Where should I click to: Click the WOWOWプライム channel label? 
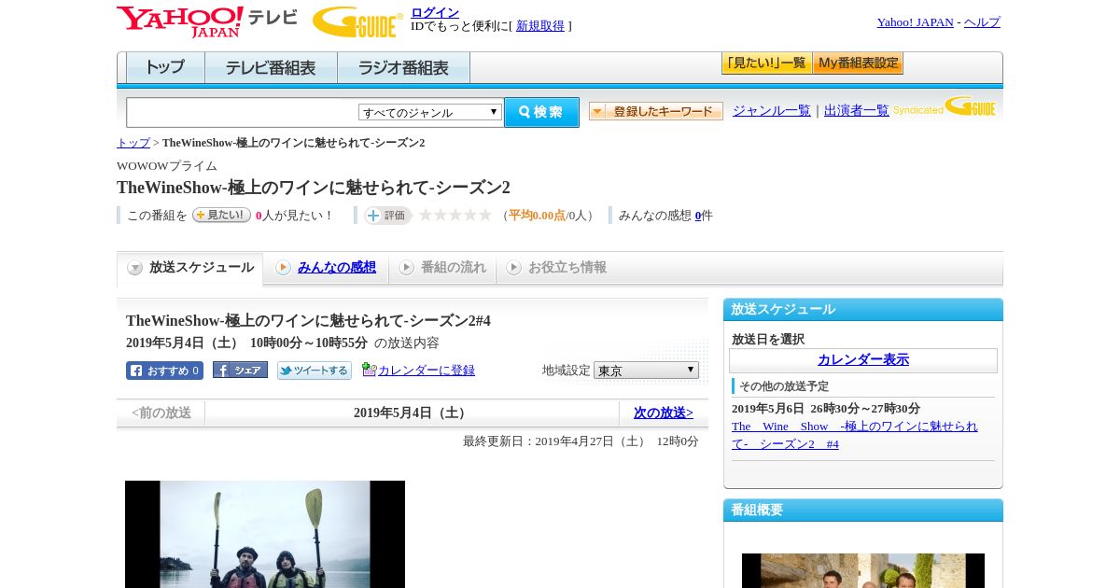(x=167, y=166)
